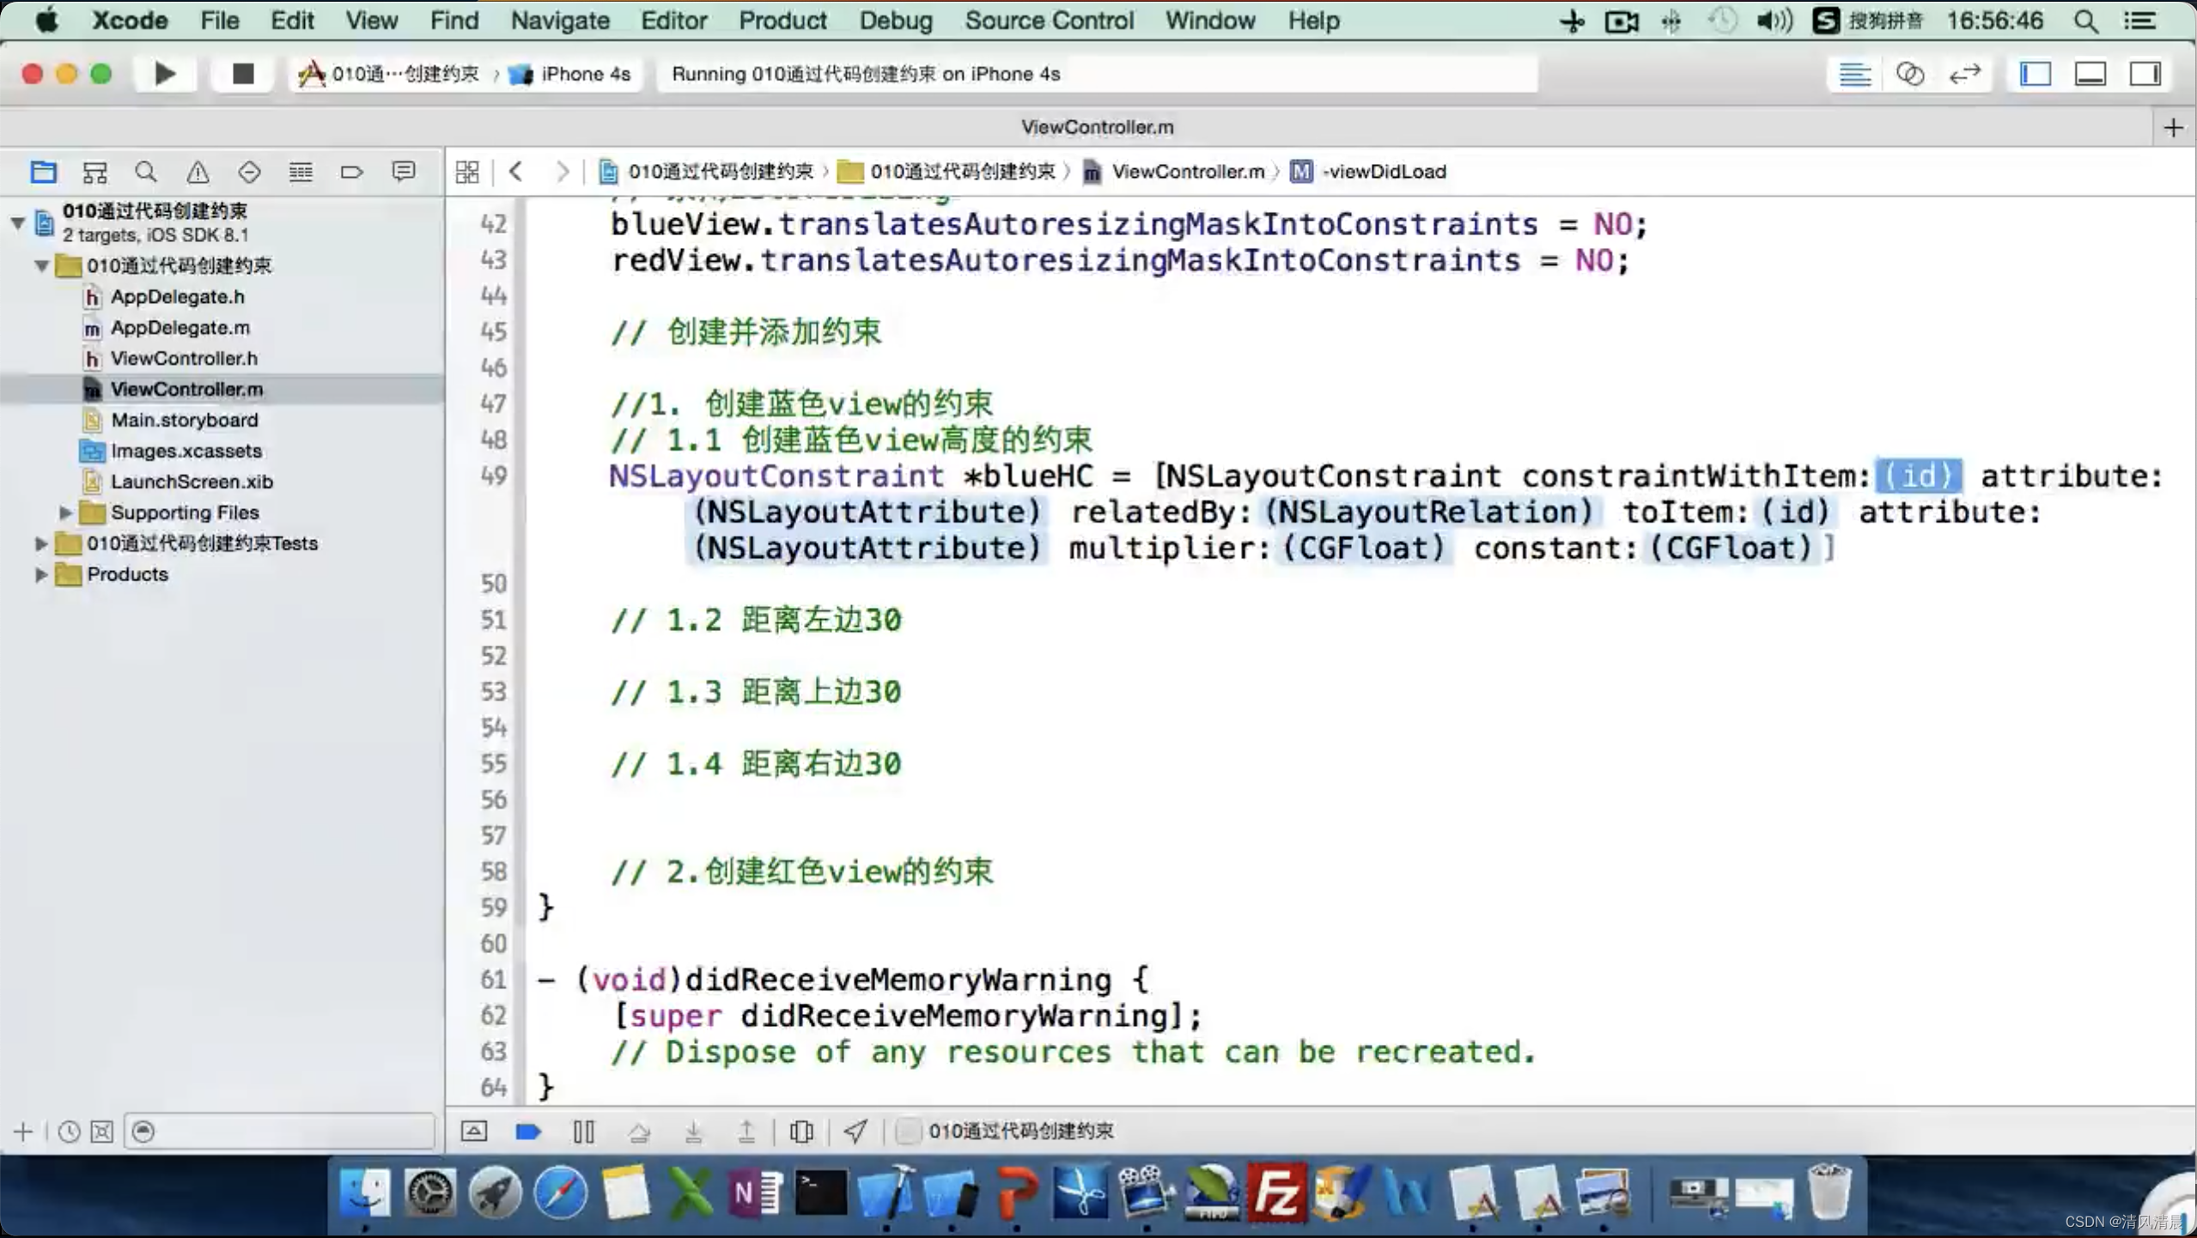
Task: Click the Run button to build project
Action: coord(164,72)
